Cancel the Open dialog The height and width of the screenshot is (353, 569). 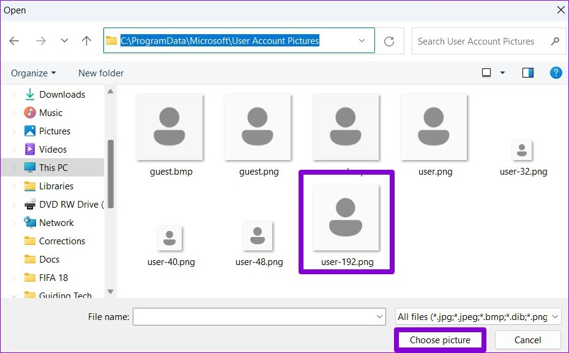[x=527, y=340]
